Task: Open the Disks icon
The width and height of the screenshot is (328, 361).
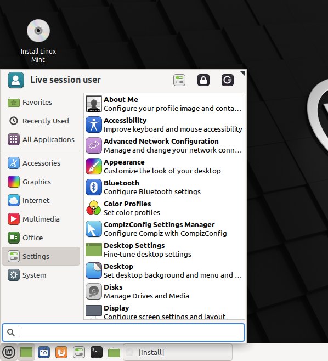Action: 94,291
